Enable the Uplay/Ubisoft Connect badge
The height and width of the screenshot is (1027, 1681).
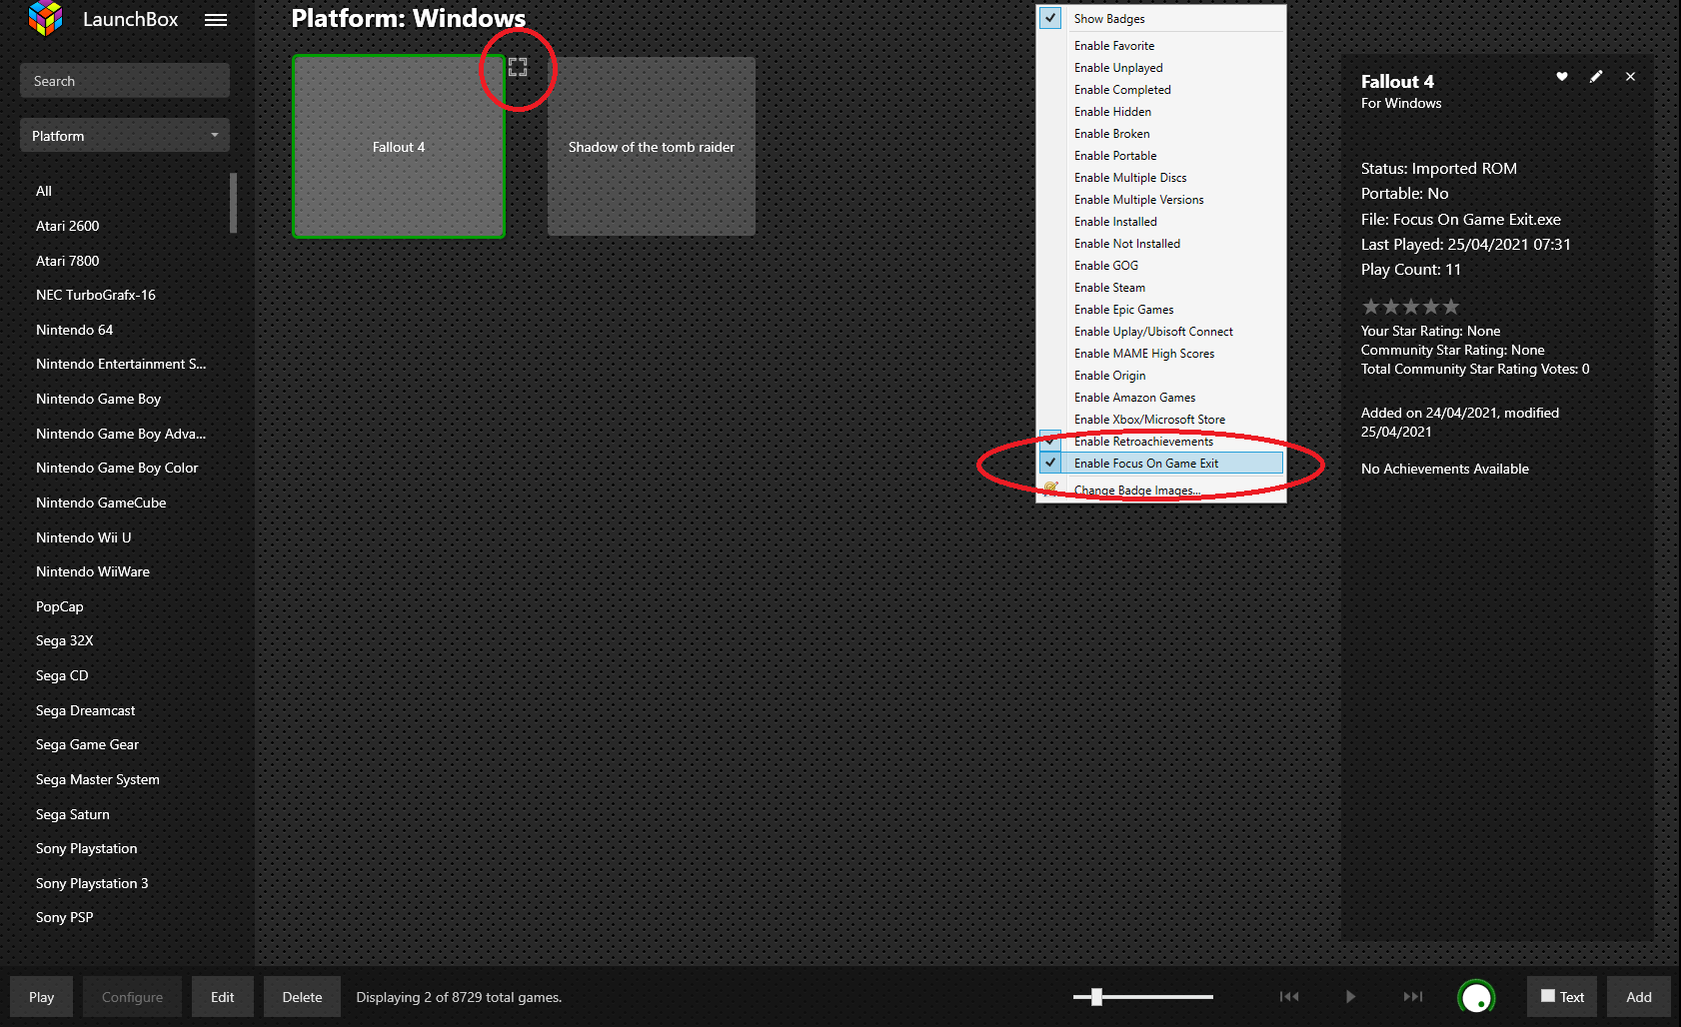point(1160,332)
